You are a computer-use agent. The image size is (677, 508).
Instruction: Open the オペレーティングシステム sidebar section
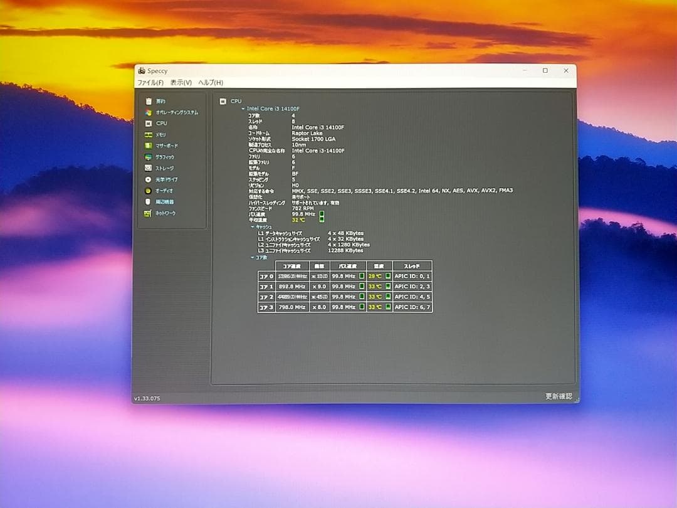click(176, 112)
